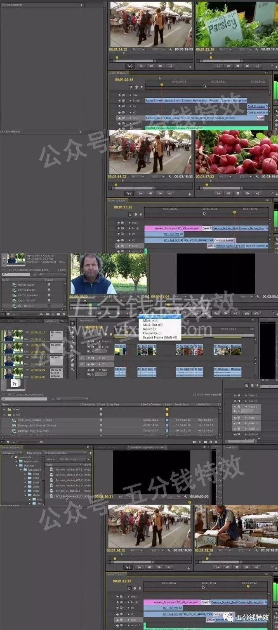Expand Ch01 folder in Media Browser
The image size is (278, 630).
click(x=25, y=474)
